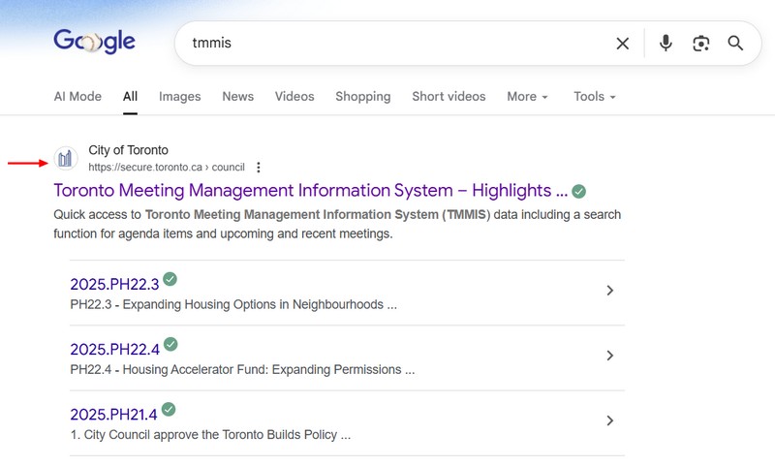This screenshot has width=775, height=466.
Task: Click into the search field containing tmmis
Action: (387, 44)
